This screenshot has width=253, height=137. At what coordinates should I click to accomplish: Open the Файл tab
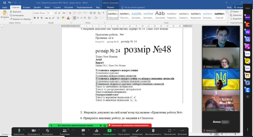point(5,7)
